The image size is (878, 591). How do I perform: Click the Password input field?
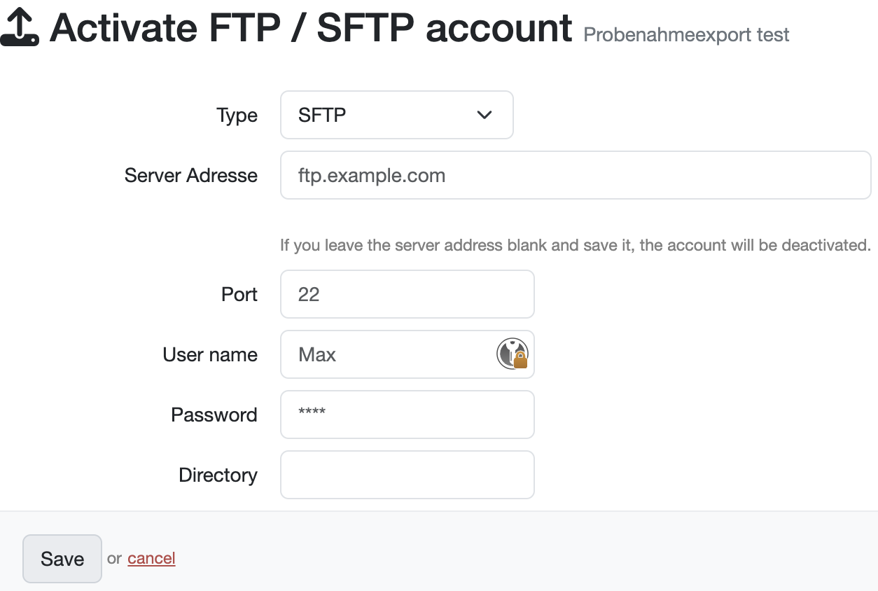click(x=407, y=415)
